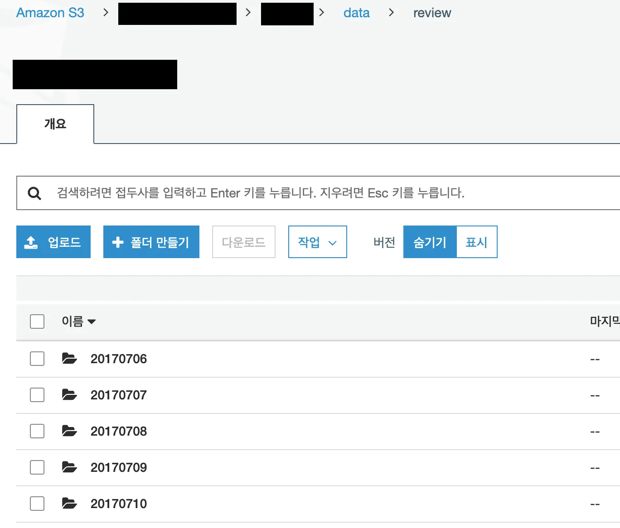Toggle the select-all checkbox in header
Viewport: 620px width, 528px height.
point(37,322)
